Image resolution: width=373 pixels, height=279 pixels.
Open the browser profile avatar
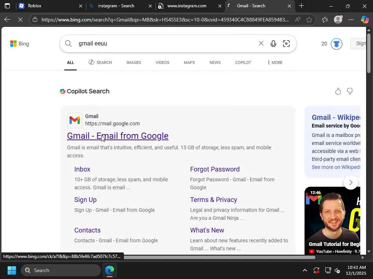(338, 20)
